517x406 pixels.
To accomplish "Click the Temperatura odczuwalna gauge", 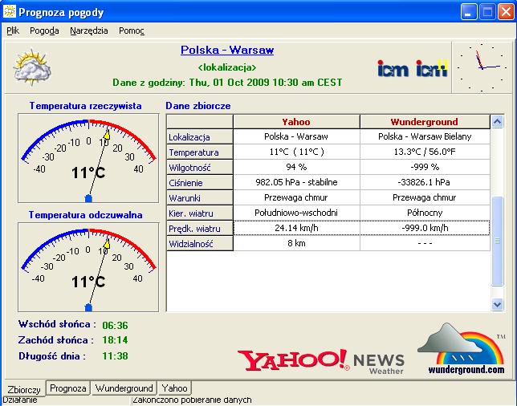I will (88, 267).
